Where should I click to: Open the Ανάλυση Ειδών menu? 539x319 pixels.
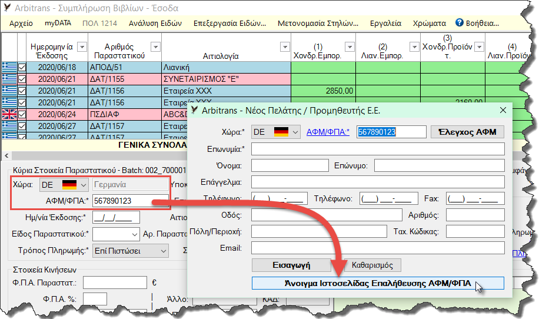coord(155,24)
